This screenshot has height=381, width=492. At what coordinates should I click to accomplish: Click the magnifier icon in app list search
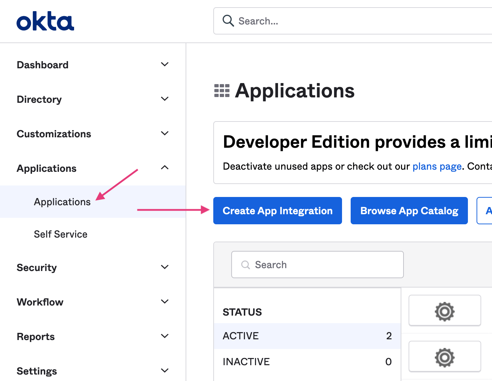point(246,265)
